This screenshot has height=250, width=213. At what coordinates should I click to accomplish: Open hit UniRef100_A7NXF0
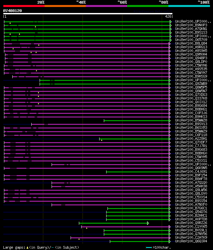pos(191,205)
